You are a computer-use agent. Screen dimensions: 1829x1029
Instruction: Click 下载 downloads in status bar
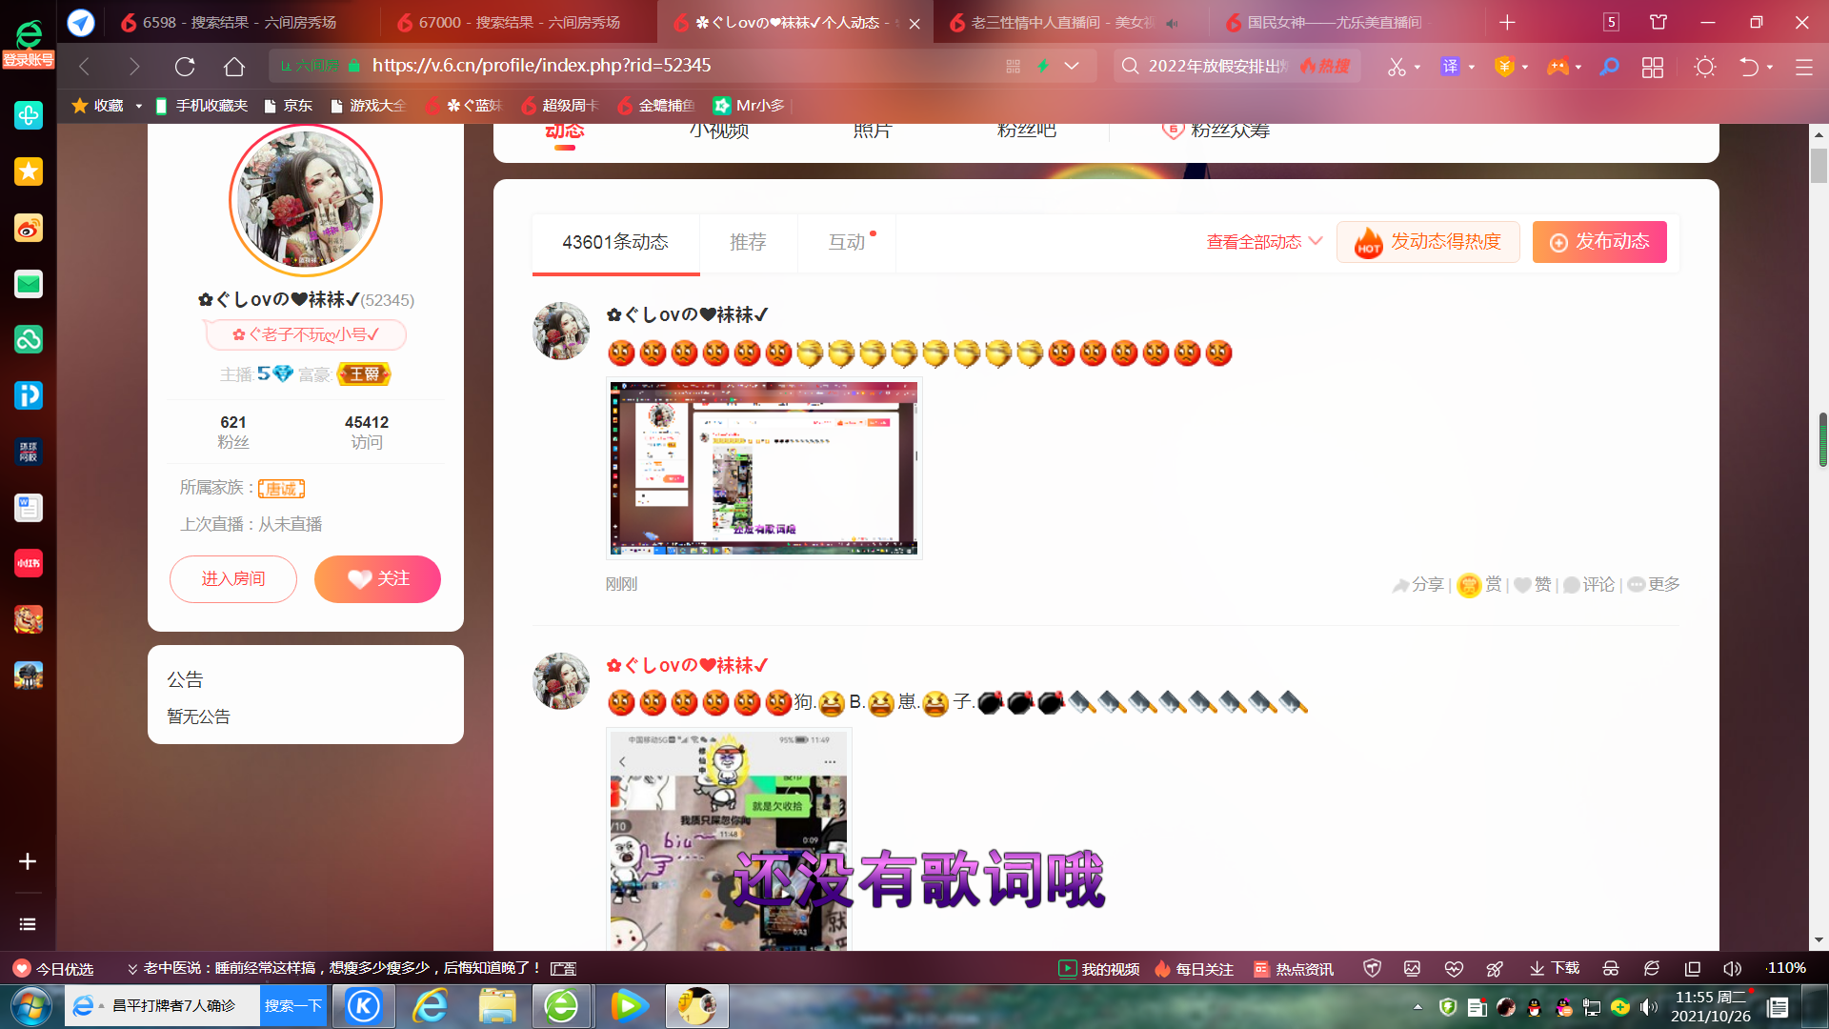click(x=1555, y=969)
